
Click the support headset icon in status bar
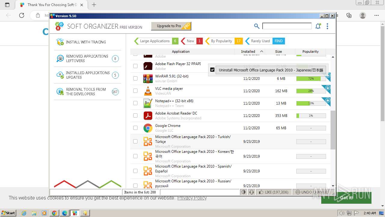point(251,192)
